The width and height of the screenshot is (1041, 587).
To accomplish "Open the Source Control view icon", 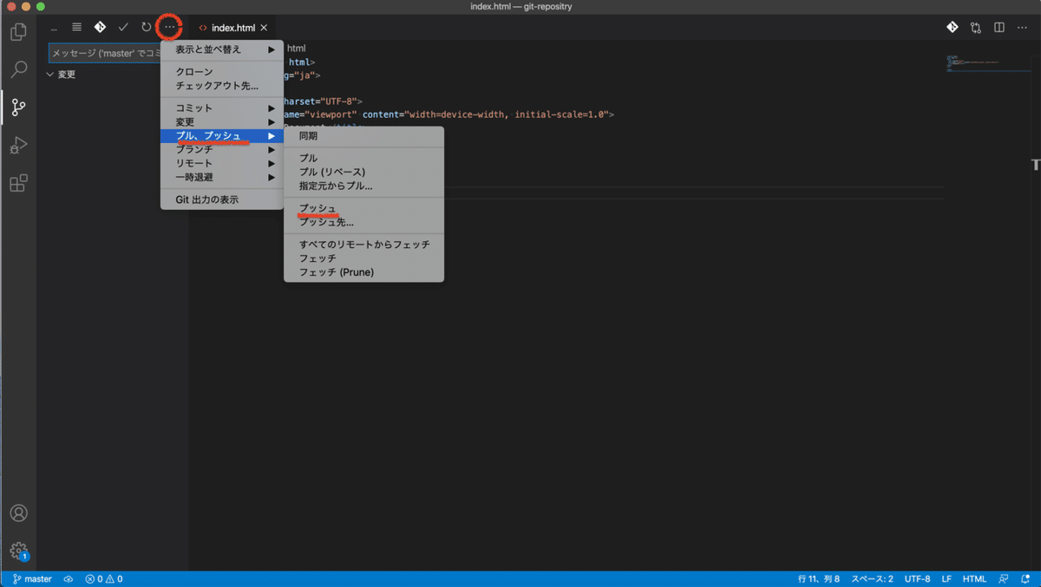I will tap(18, 108).
